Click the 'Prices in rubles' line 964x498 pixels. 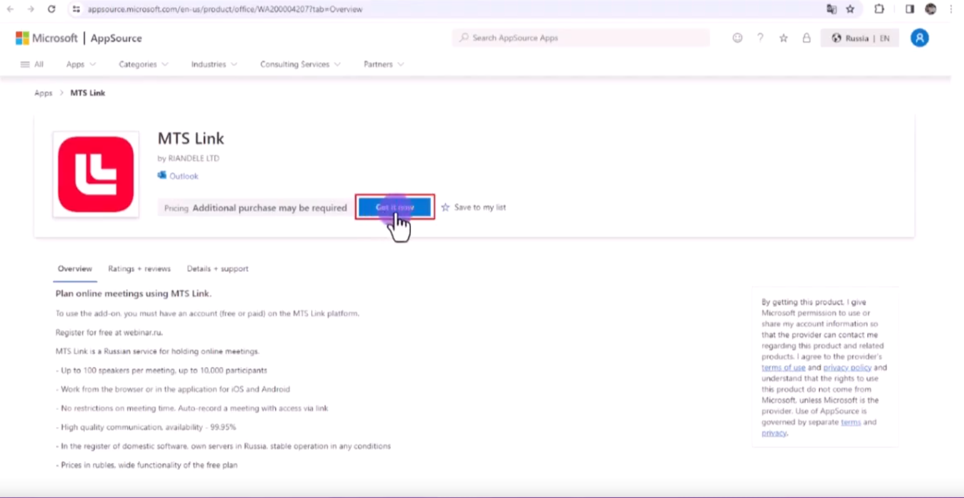tap(146, 465)
